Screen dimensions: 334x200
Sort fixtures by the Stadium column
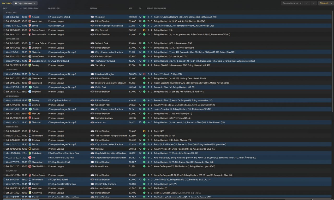pos(94,8)
